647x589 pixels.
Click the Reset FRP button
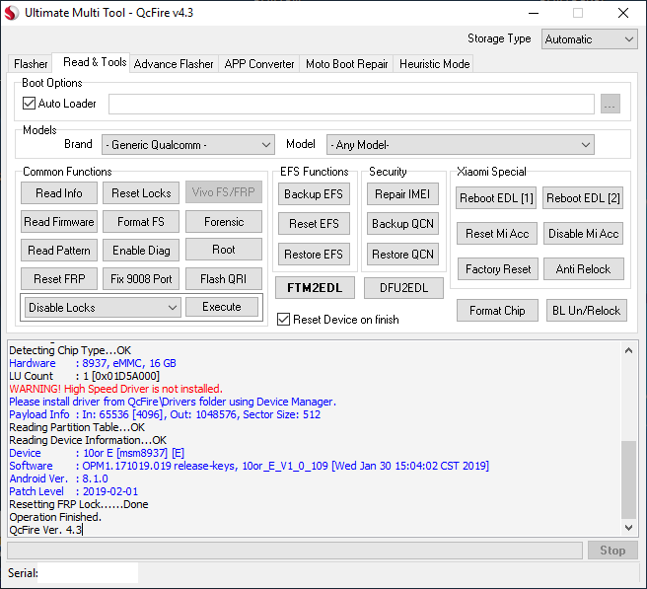click(59, 279)
